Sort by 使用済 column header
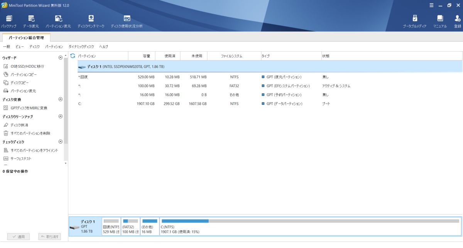Screen dimensions: 463x248 tap(168, 56)
